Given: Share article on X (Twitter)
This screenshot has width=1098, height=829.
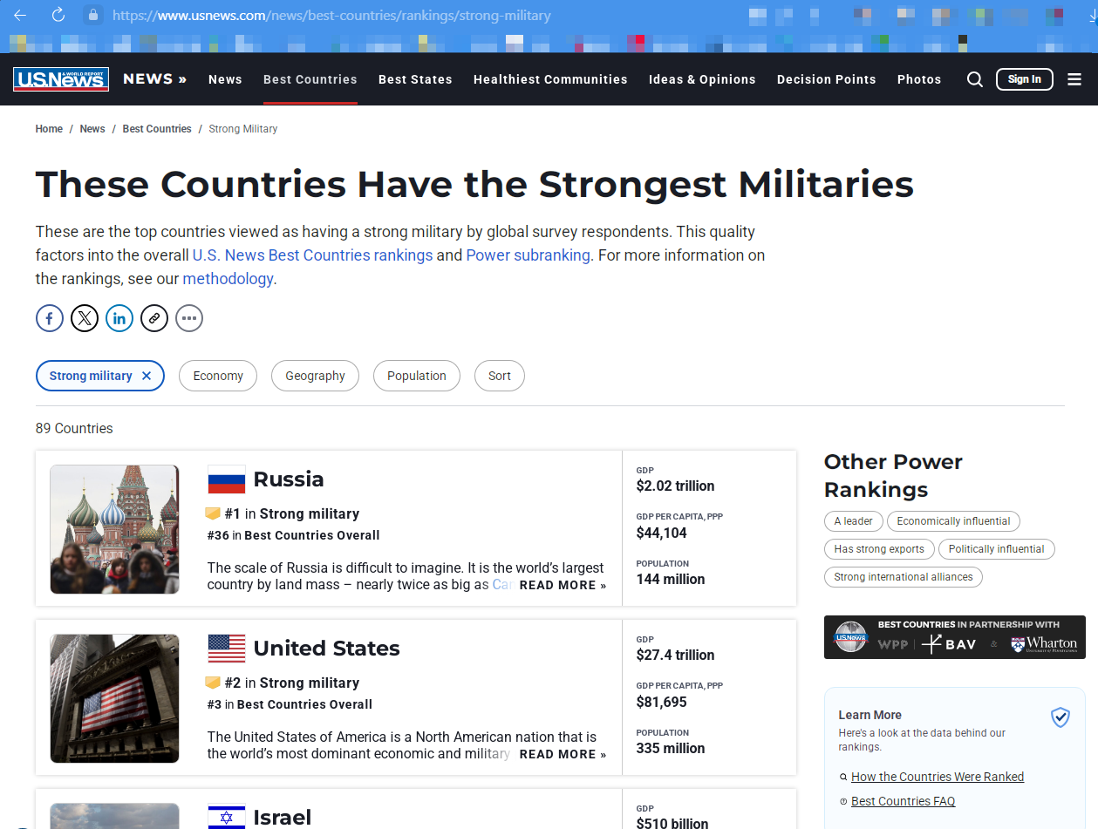Looking at the screenshot, I should click(85, 318).
